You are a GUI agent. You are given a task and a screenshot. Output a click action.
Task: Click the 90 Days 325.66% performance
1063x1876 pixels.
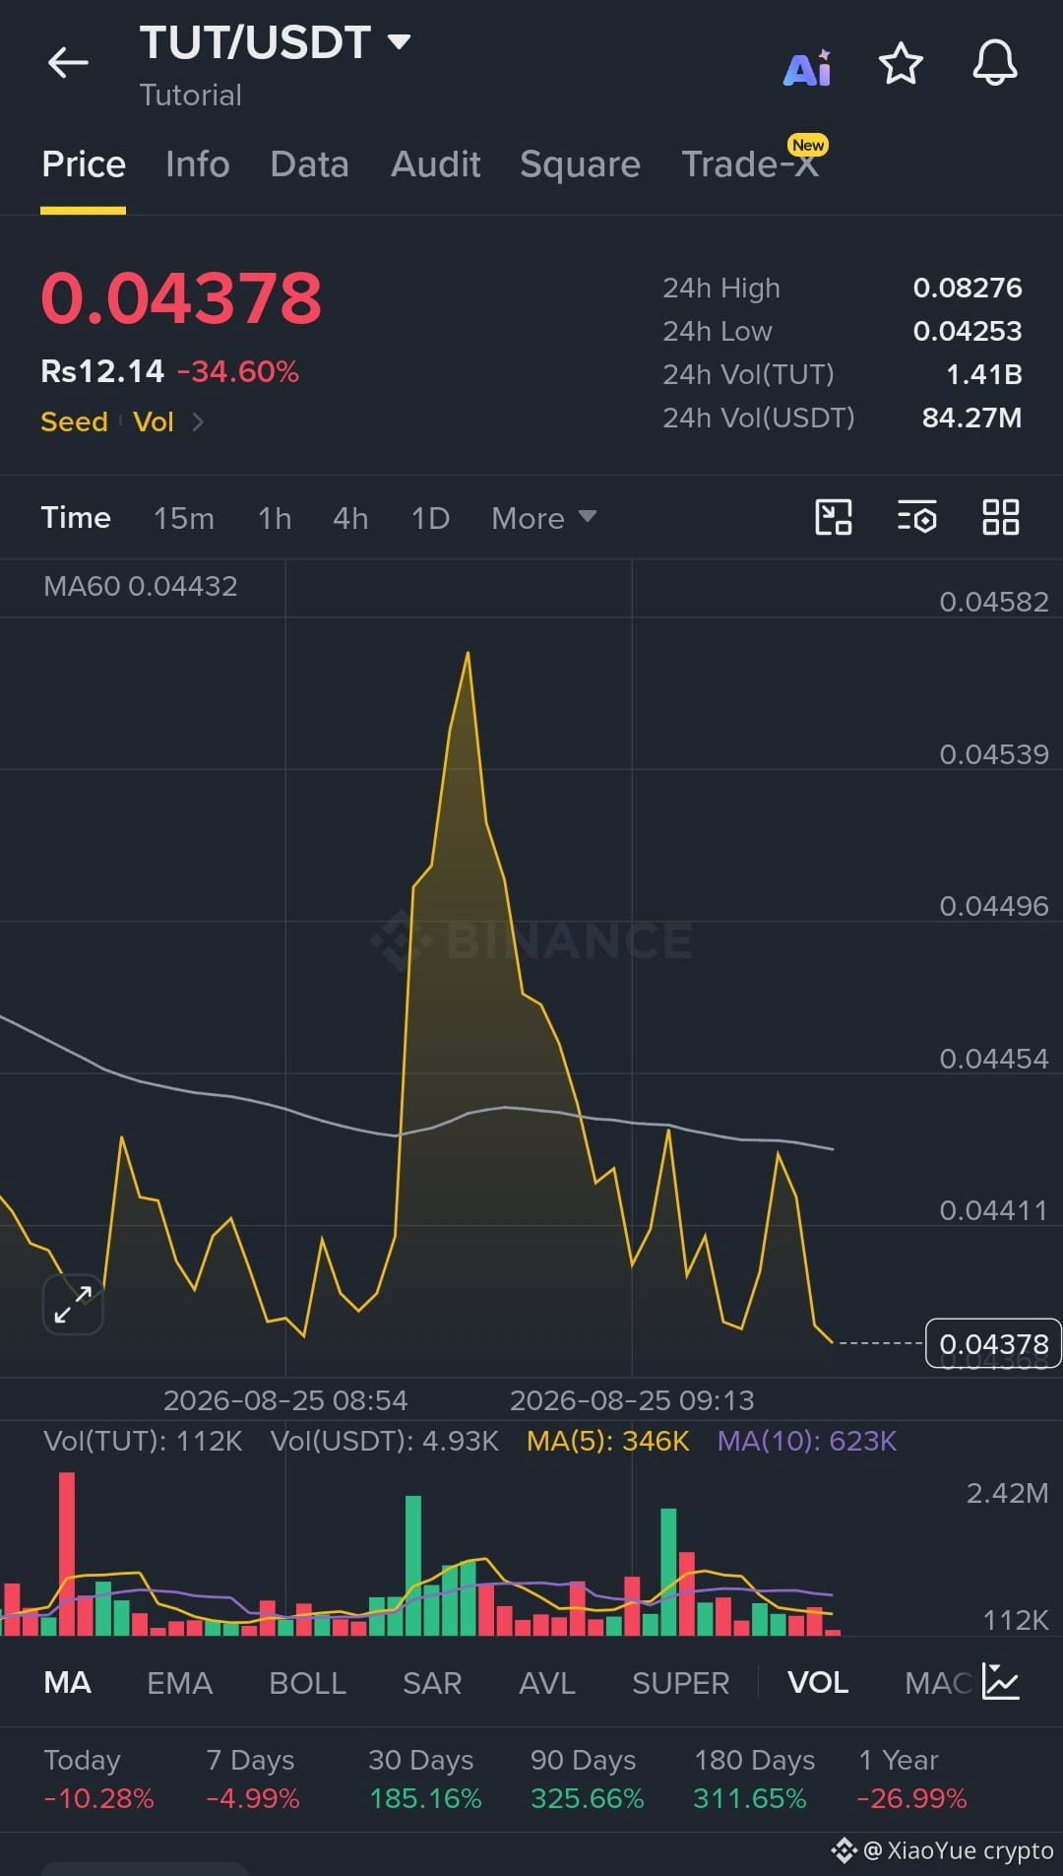pyautogui.click(x=587, y=1779)
